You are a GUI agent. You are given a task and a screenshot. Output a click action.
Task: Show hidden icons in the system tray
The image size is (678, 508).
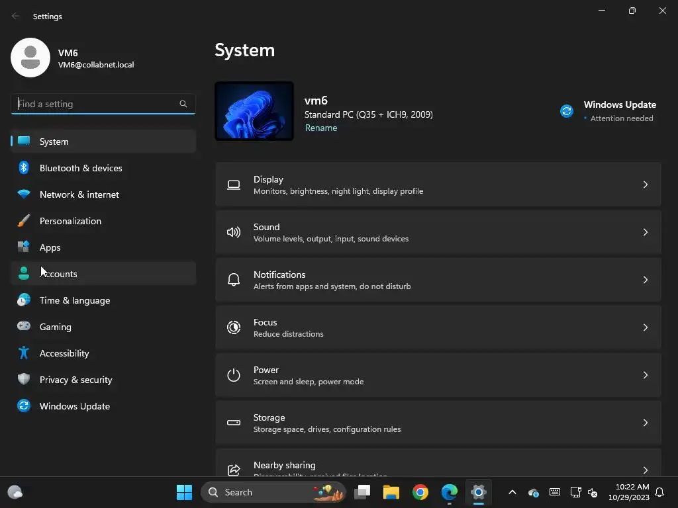512,492
